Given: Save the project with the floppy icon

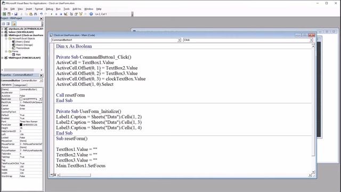Looking at the screenshot, I should pyautogui.click(x=16, y=14).
